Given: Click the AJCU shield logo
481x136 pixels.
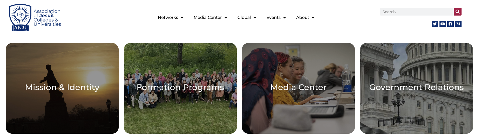Looking at the screenshot, I should [x=20, y=18].
